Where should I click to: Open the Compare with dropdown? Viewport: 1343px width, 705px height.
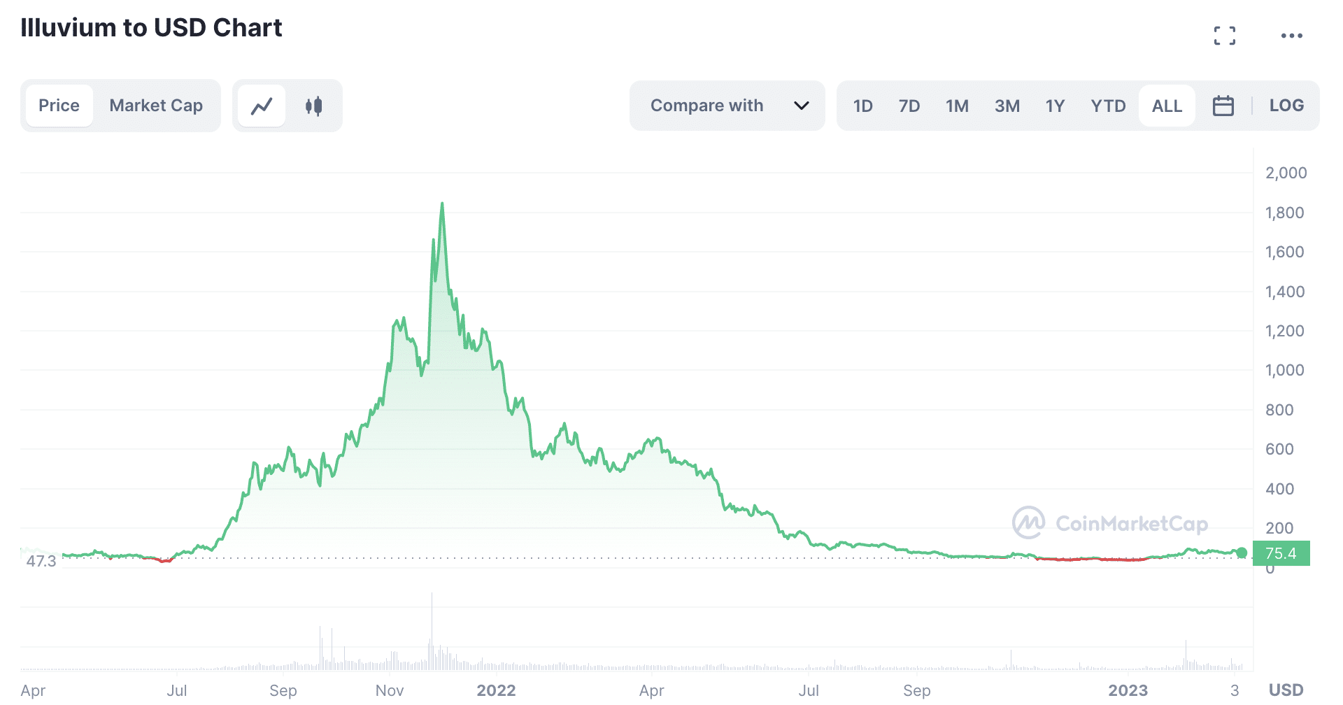(727, 106)
